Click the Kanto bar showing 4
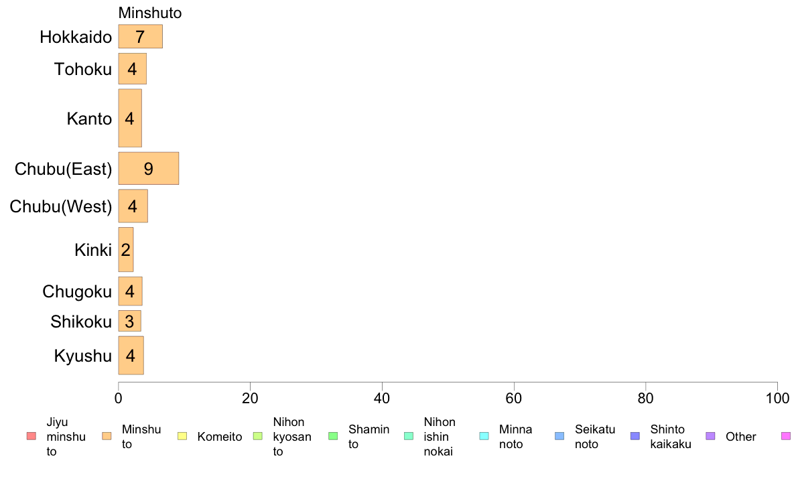The image size is (796, 493). pyautogui.click(x=130, y=119)
